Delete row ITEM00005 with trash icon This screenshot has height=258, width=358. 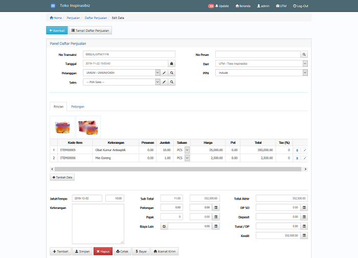click(x=297, y=150)
